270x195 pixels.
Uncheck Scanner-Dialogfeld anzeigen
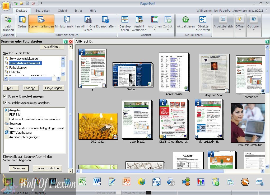coord(5,96)
